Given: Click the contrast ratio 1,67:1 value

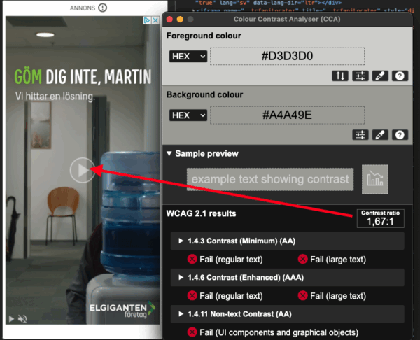Looking at the screenshot, I should click(380, 222).
